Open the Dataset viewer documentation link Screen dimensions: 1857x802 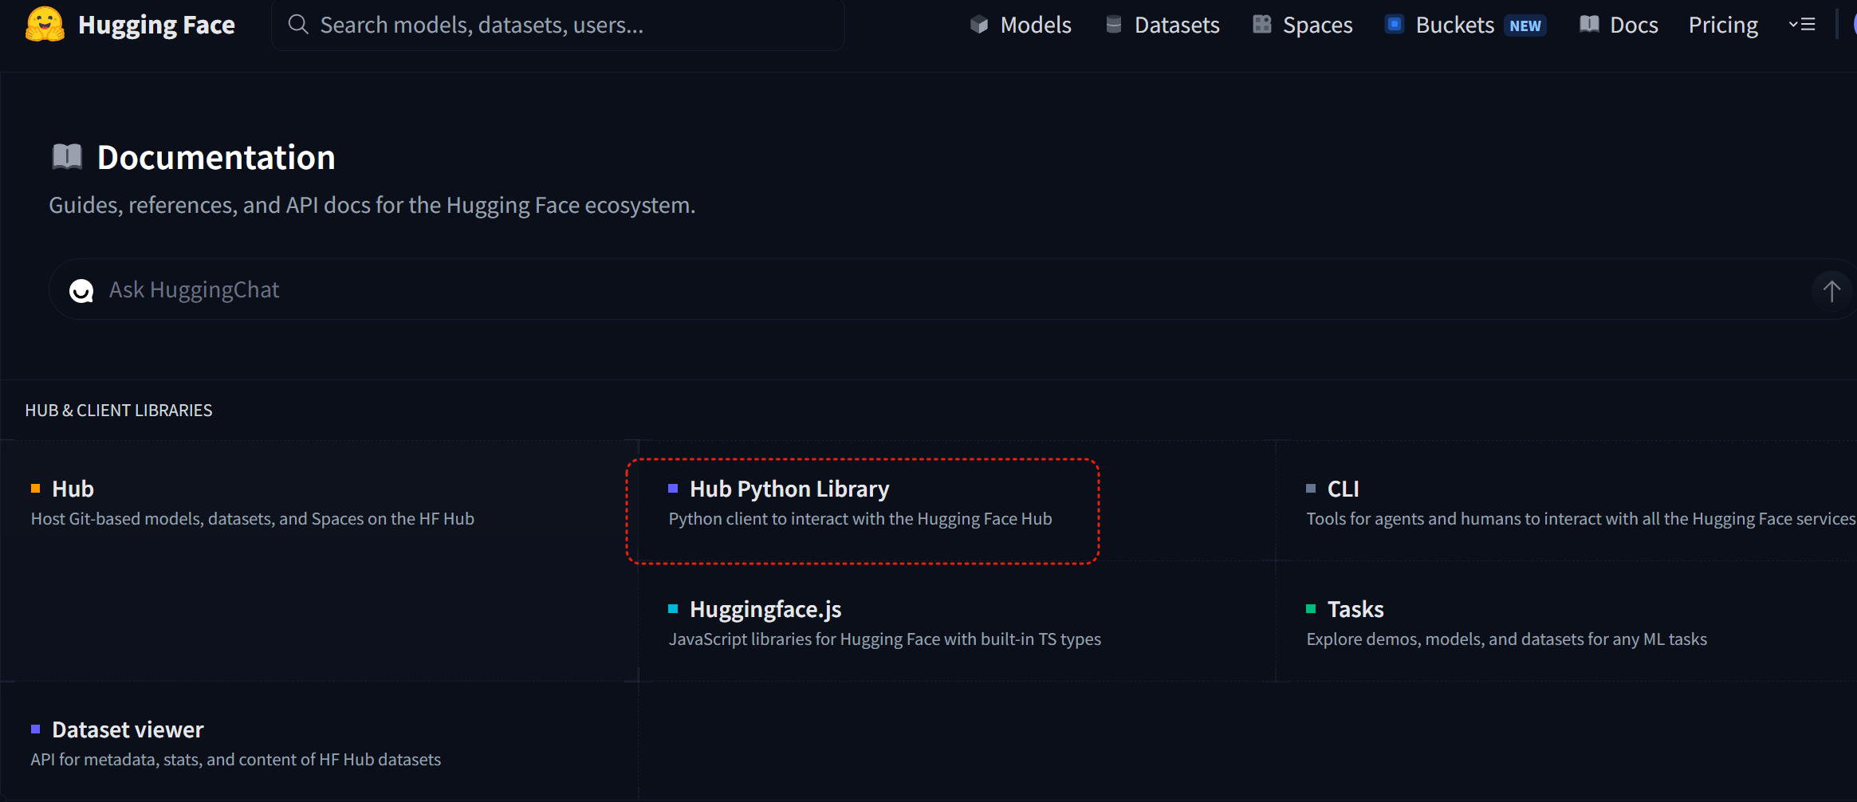(128, 729)
